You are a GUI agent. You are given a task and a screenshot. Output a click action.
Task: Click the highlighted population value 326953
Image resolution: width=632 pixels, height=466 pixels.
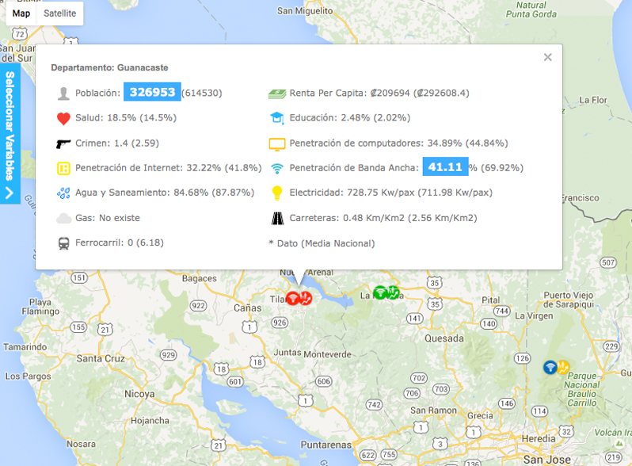tap(152, 92)
